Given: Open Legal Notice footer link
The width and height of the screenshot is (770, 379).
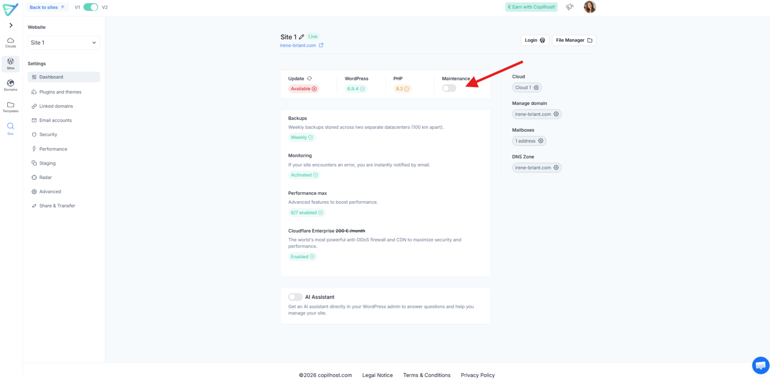Looking at the screenshot, I should pyautogui.click(x=377, y=375).
